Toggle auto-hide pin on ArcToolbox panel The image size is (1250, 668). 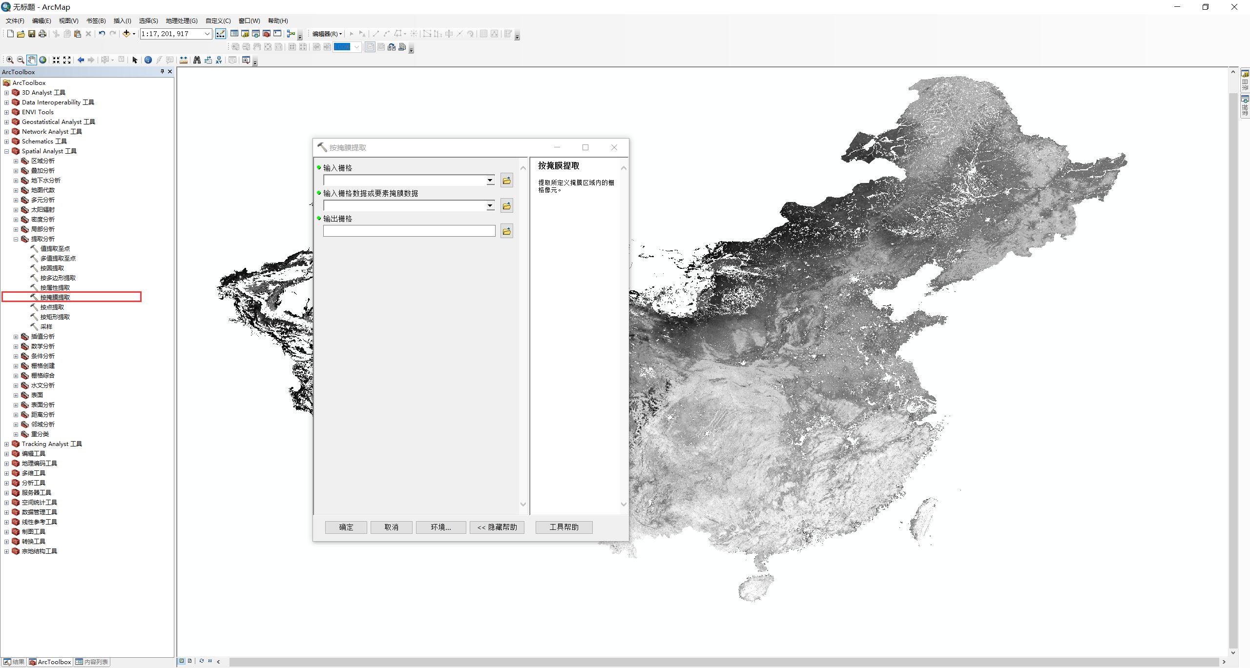point(162,72)
